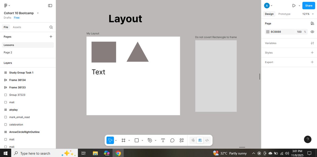Viewport: 317px width, 157px height.
Task: Click the Share button
Action: pyautogui.click(x=308, y=5)
